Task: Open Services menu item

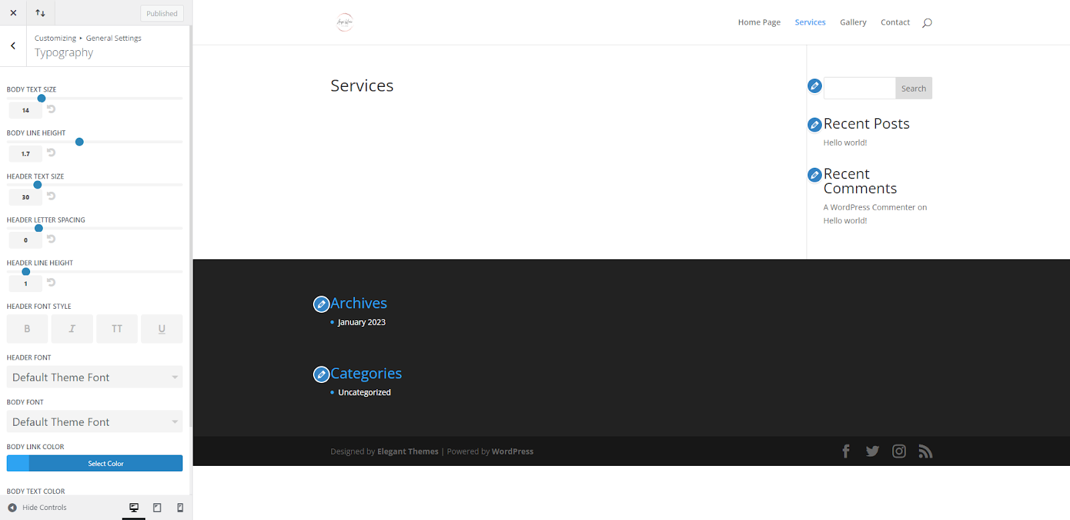Action: tap(810, 22)
